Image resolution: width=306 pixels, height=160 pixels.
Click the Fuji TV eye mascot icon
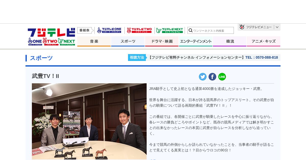pos(242,27)
